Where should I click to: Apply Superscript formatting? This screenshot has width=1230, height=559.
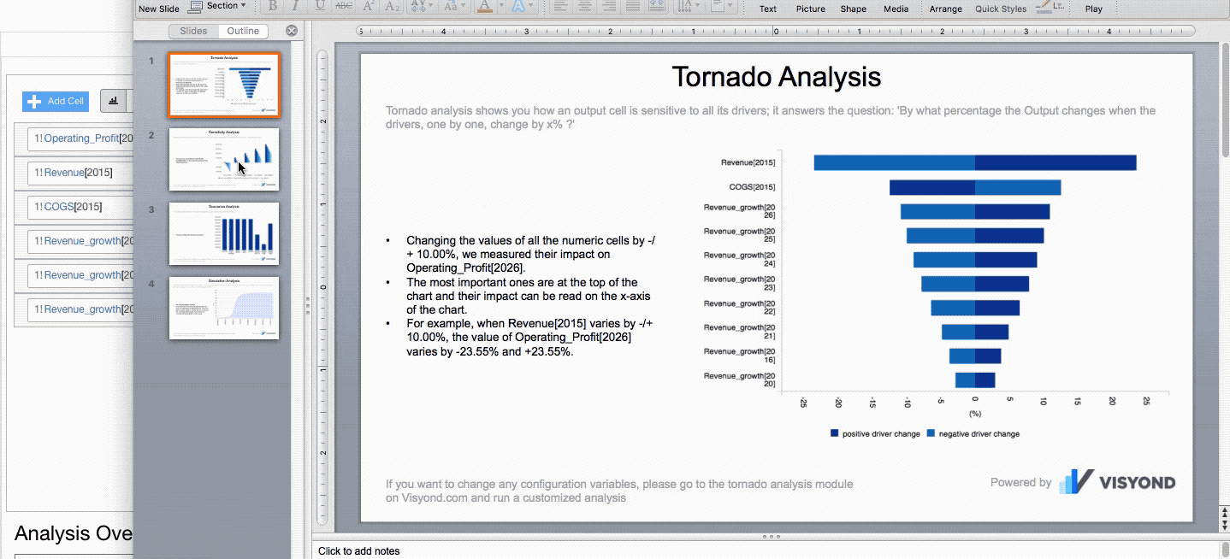pos(369,6)
